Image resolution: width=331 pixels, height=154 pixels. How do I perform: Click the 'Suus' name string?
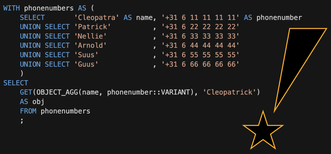click(88, 55)
